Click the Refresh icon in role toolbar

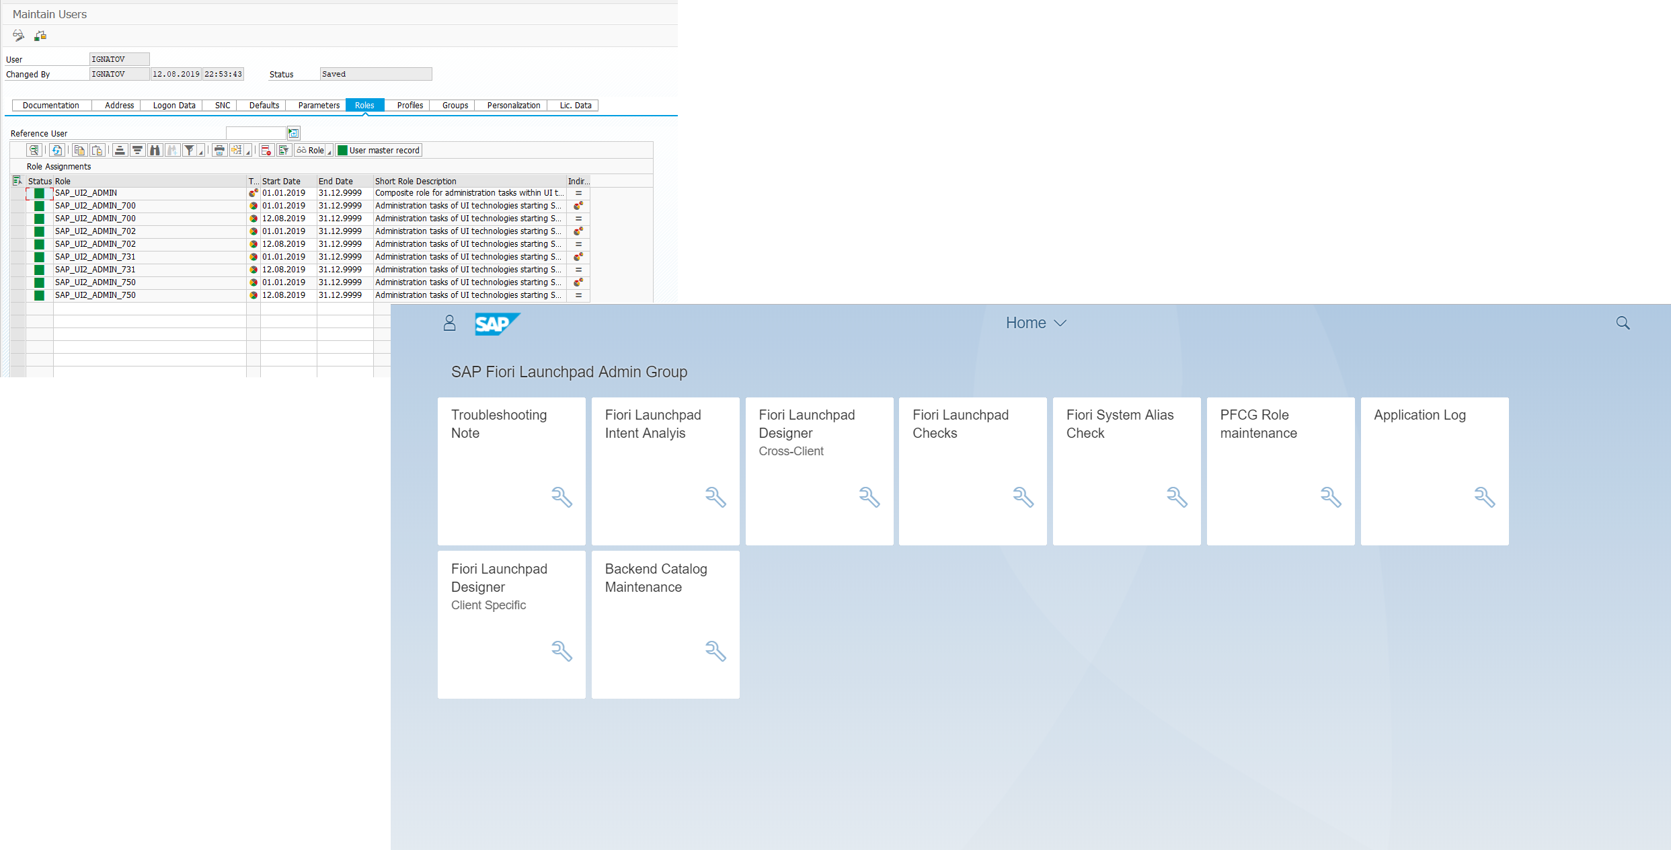(56, 150)
